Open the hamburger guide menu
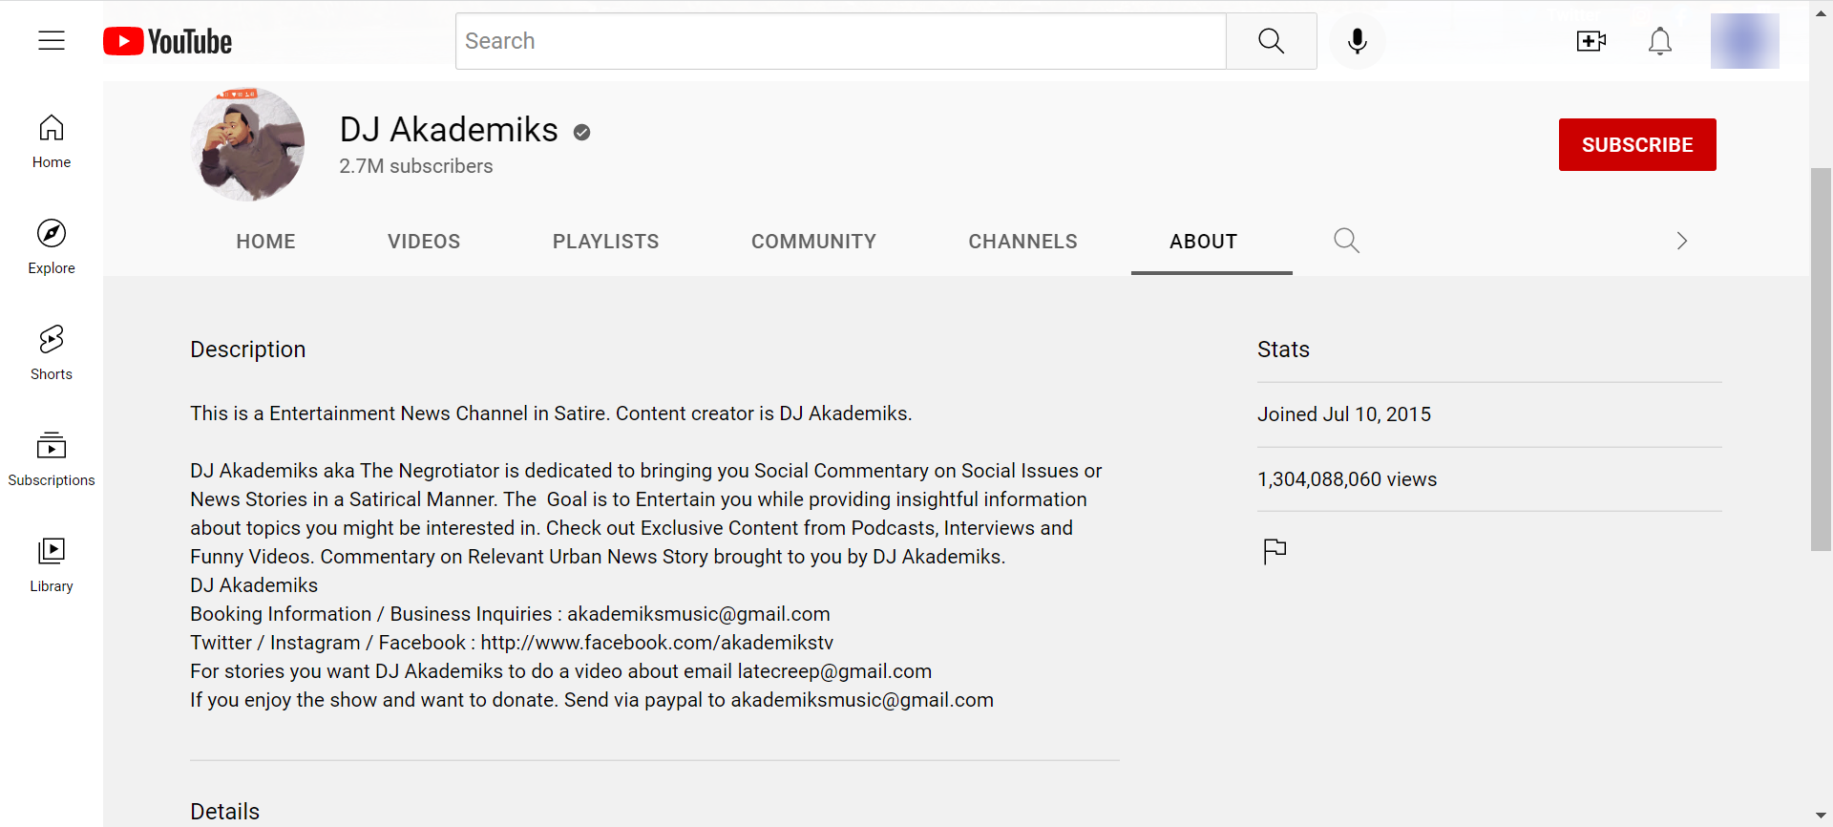The width and height of the screenshot is (1833, 827). [x=52, y=41]
